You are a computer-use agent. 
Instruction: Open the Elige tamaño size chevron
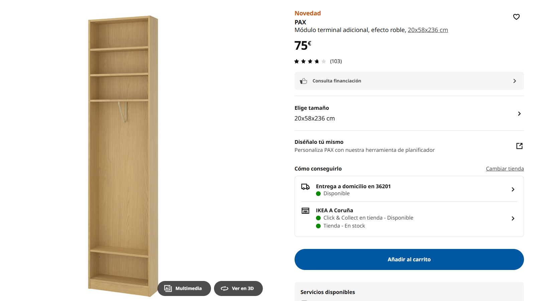(x=519, y=114)
